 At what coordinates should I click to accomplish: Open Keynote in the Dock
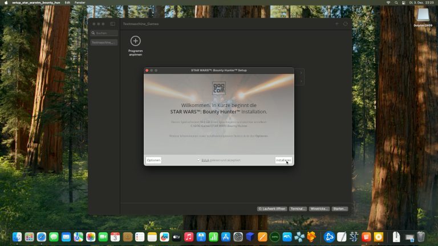[x=201, y=237]
